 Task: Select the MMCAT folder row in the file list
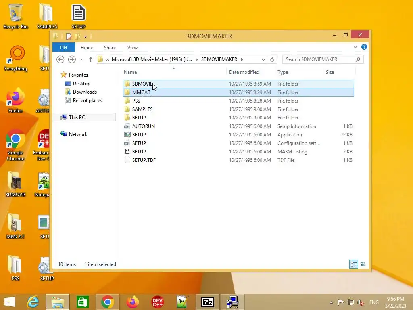(238, 92)
